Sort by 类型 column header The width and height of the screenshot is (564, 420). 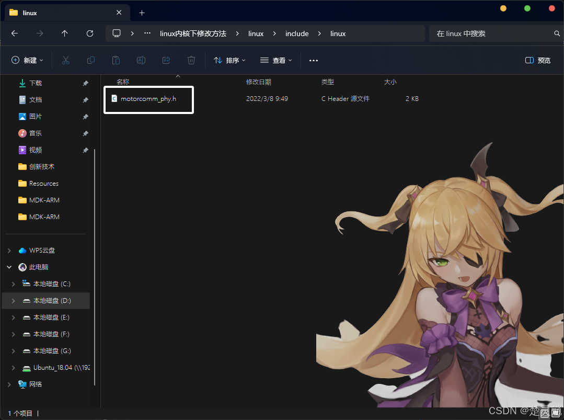(x=328, y=82)
